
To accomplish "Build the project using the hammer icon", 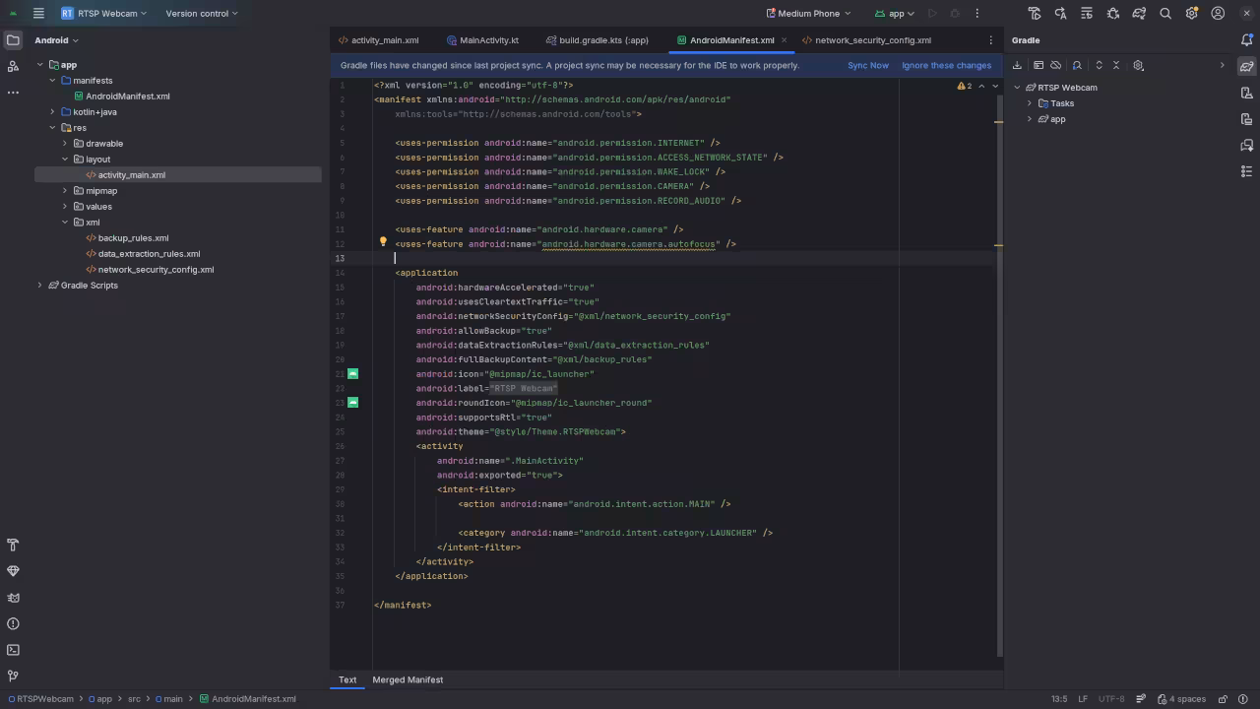I will 1035,13.
